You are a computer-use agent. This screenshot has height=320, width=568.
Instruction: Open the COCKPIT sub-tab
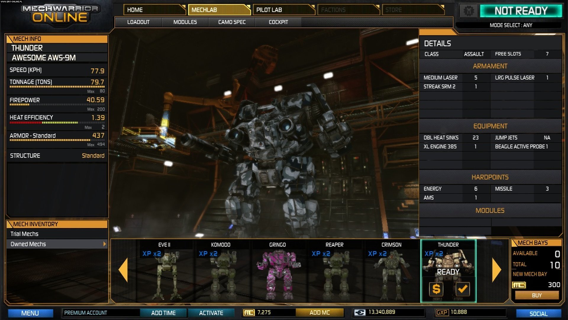(x=278, y=22)
